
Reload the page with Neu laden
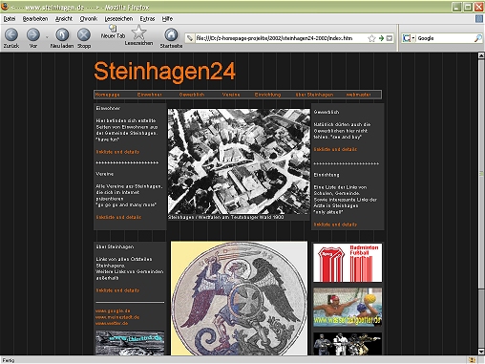tap(62, 34)
